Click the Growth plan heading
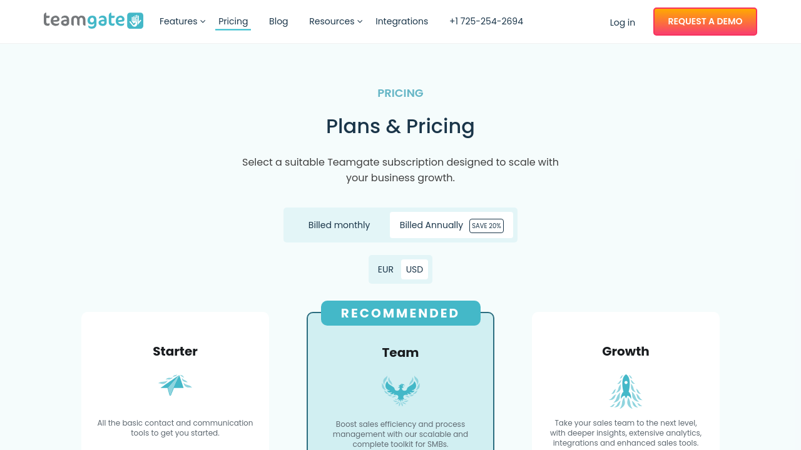This screenshot has height=450, width=801. pyautogui.click(x=626, y=351)
